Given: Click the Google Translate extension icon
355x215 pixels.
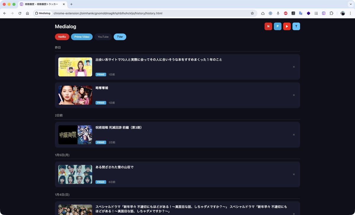Looking at the screenshot, I should click(x=301, y=14).
